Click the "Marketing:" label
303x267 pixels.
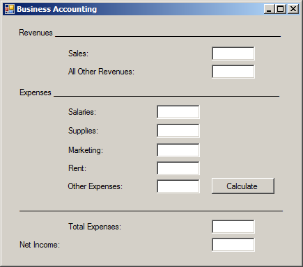[86, 150]
